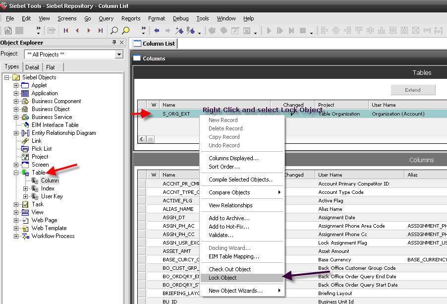Expand the Applet tree node

[15, 85]
